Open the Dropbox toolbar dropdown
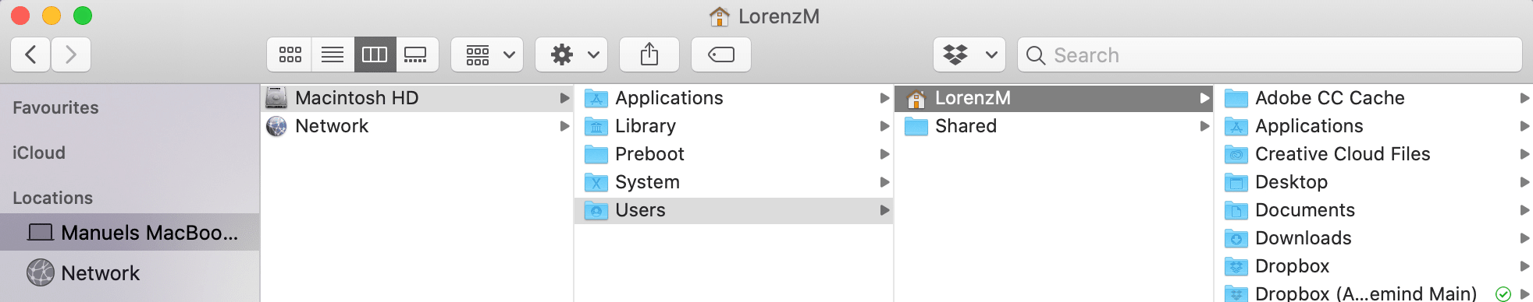Image resolution: width=1533 pixels, height=302 pixels. click(969, 54)
